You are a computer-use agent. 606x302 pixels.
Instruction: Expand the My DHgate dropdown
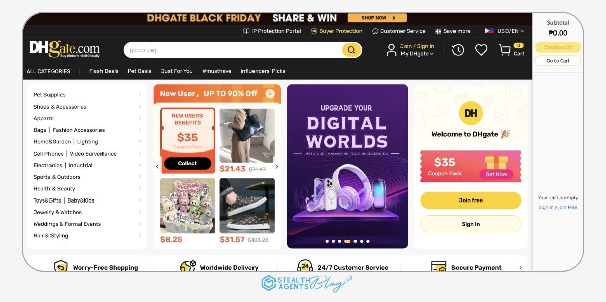(417, 54)
